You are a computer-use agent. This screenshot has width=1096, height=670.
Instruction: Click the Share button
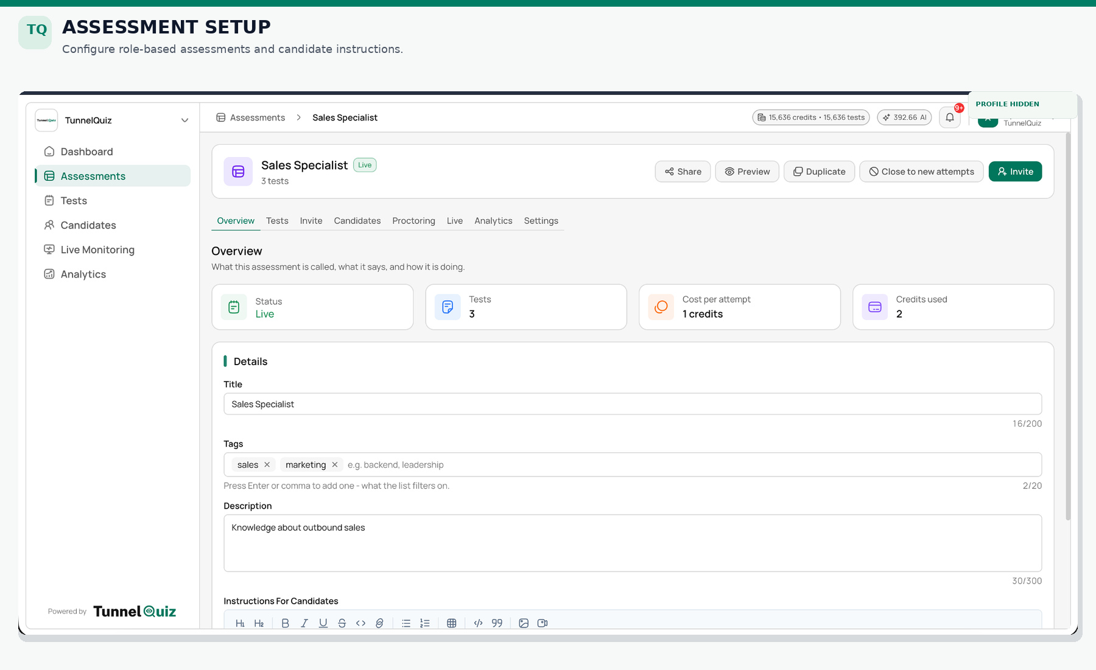point(683,172)
